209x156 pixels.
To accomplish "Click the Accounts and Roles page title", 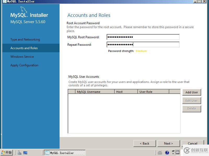I will coord(89,15).
